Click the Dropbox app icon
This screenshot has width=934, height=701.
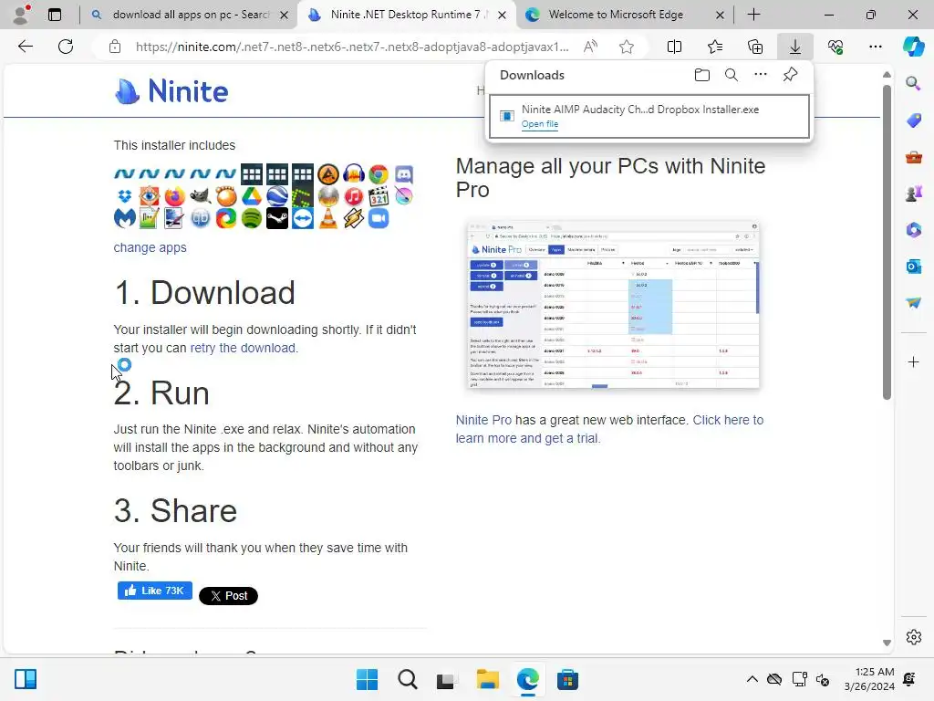pyautogui.click(x=124, y=196)
